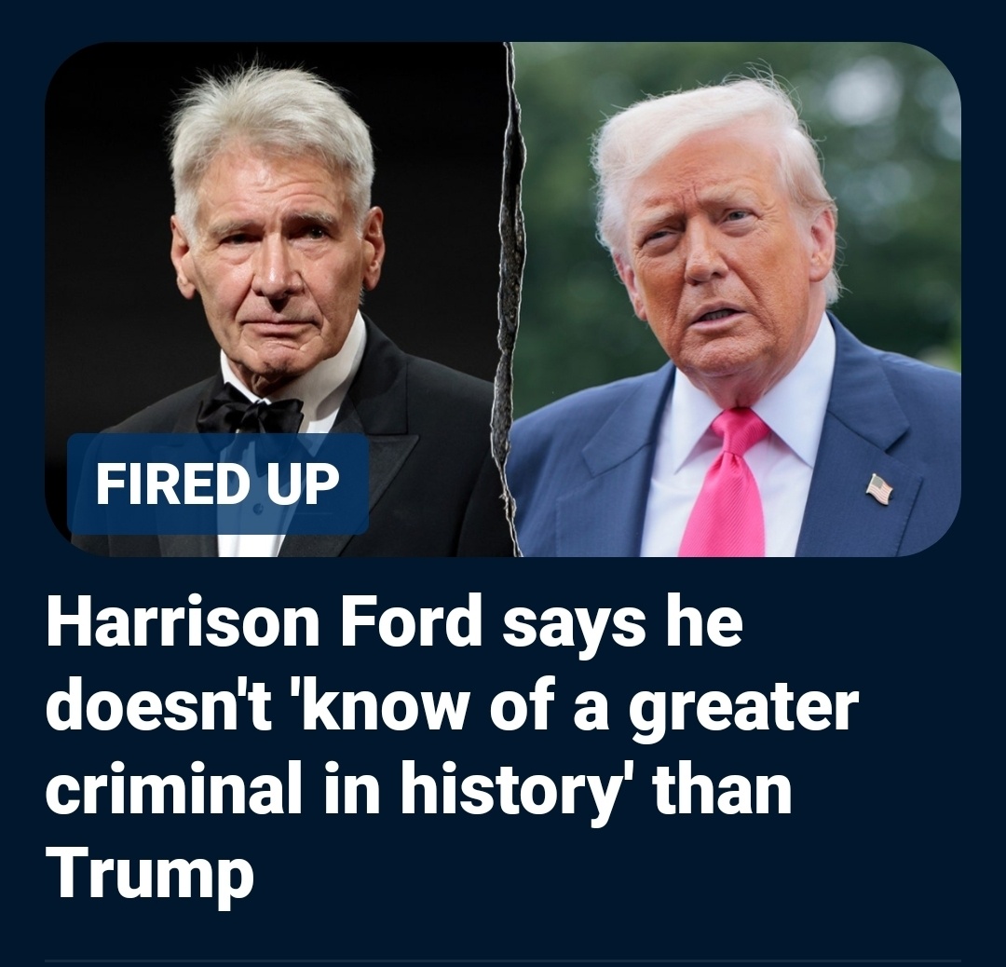Click the "FIRED UP" category badge
This screenshot has height=967, width=1006.
tap(217, 483)
